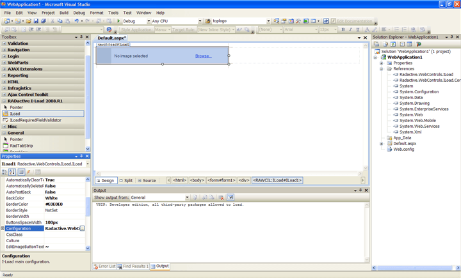Toggle word wrap in the Output window
This screenshot has width=461, height=278.
coord(230,197)
